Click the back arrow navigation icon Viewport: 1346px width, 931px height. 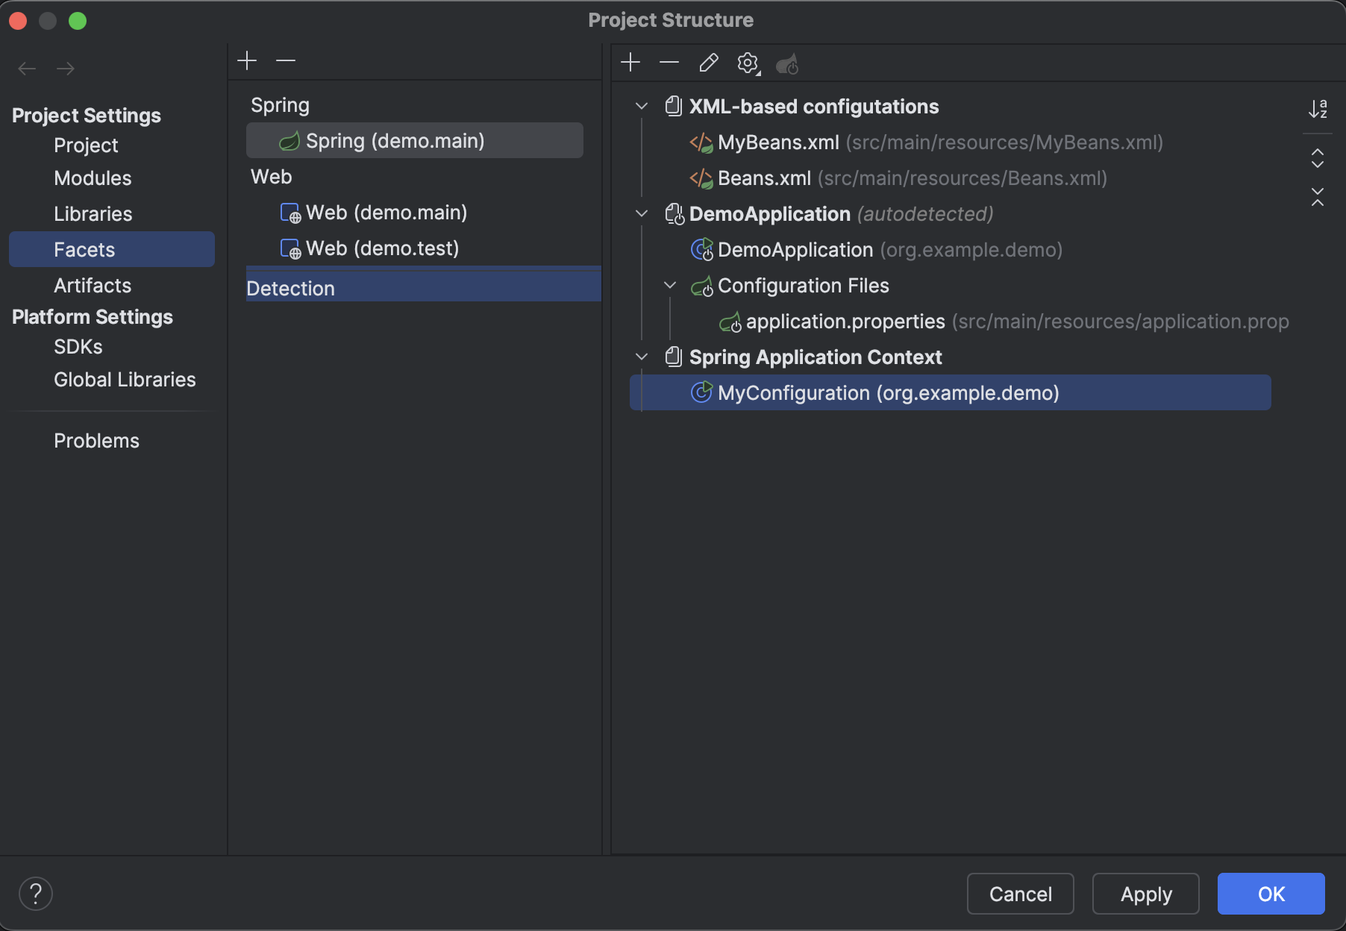(x=27, y=69)
